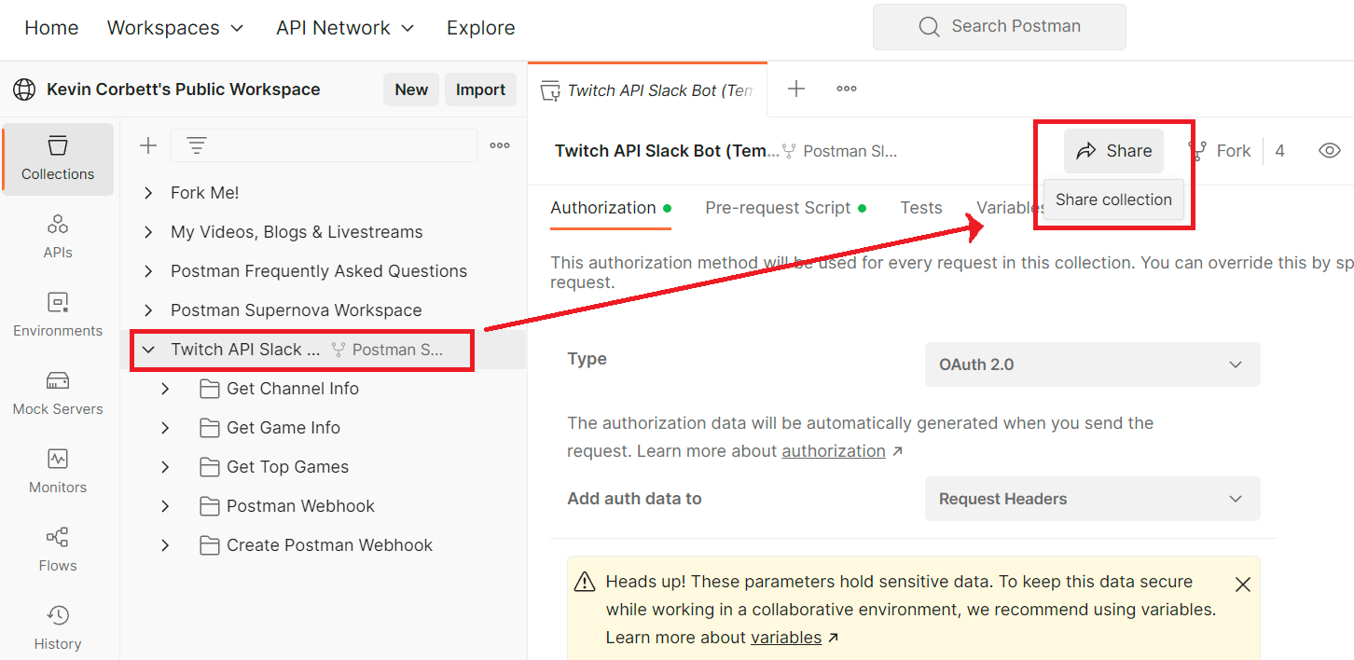
Task: Switch to the Tests tab
Action: [921, 208]
